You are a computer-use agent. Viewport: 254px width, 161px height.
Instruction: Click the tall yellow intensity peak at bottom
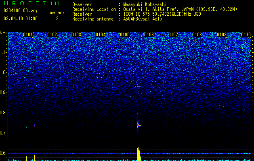point(139,154)
